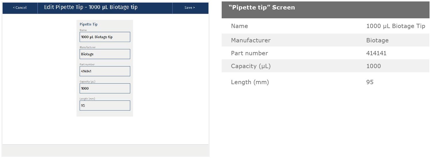Screen dimensions: 431x160
Task: Click the Part number label in table
Action: tap(249, 53)
